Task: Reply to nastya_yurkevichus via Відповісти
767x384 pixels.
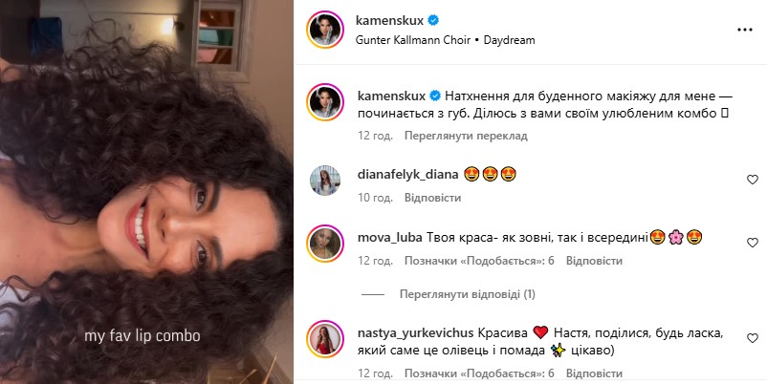Action: click(x=594, y=373)
